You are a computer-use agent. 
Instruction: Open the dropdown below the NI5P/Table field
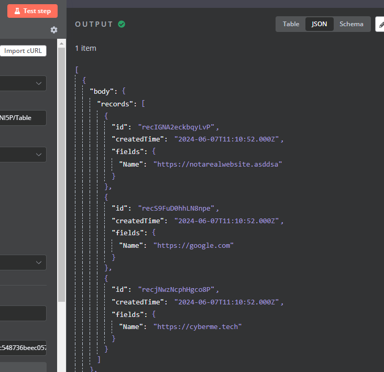click(x=23, y=155)
